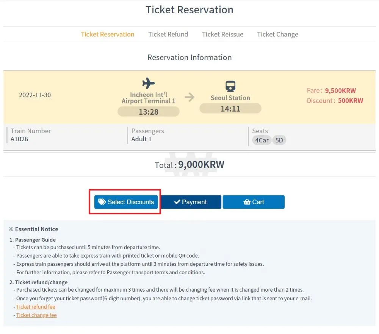Click the 2022-11-30 travel date
This screenshot has height=334, width=379.
coord(35,95)
